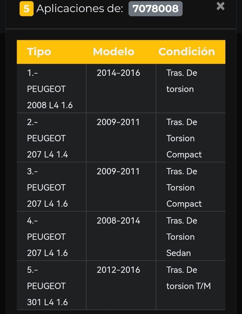242x314 pixels.
Task: Click the Condición column header
Action: pyautogui.click(x=187, y=52)
